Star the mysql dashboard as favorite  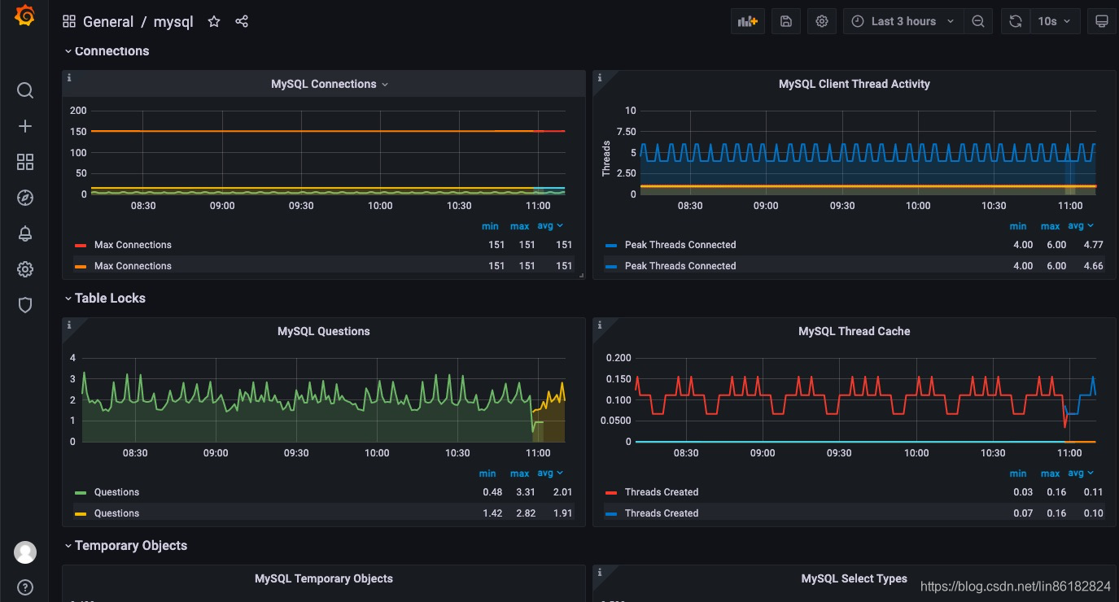point(214,22)
